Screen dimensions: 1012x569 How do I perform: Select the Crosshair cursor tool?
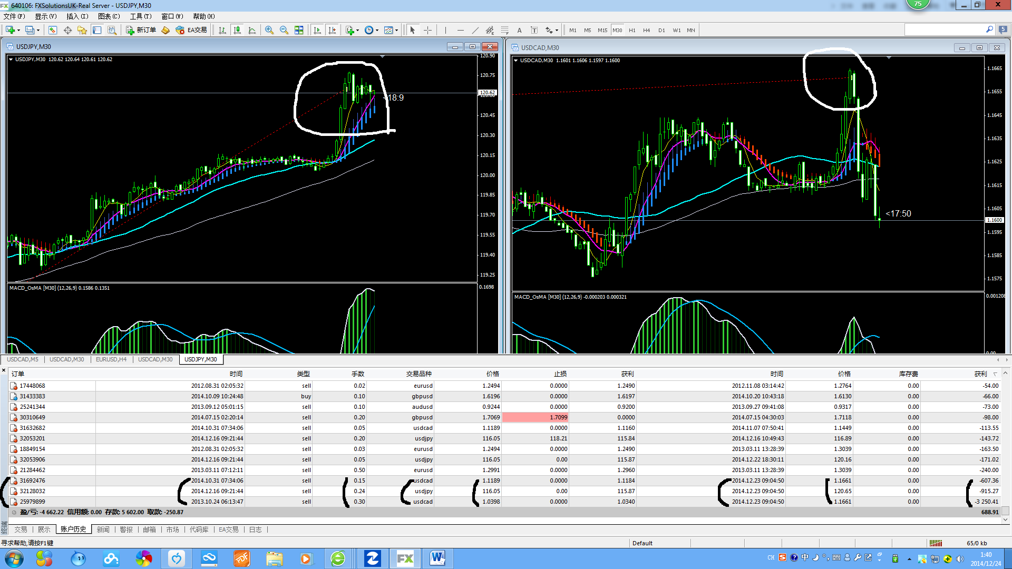point(427,30)
